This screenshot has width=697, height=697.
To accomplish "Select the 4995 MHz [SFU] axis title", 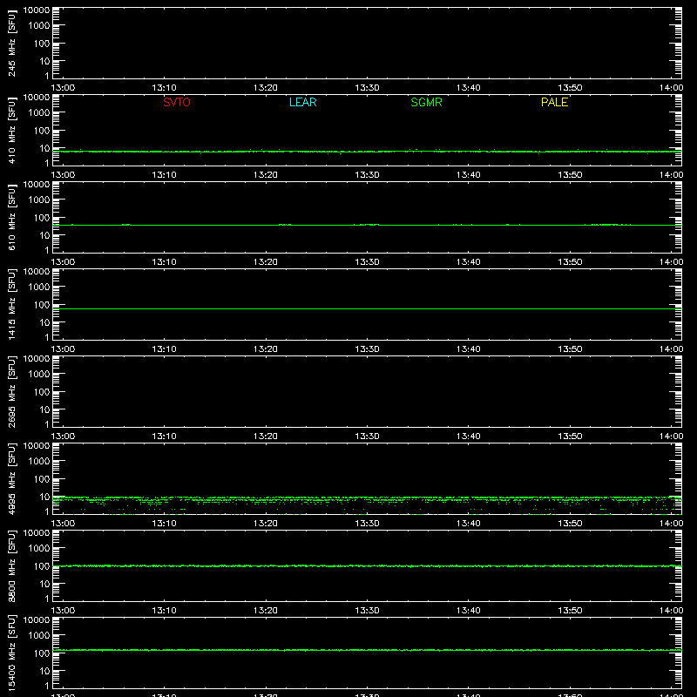I will [11, 478].
